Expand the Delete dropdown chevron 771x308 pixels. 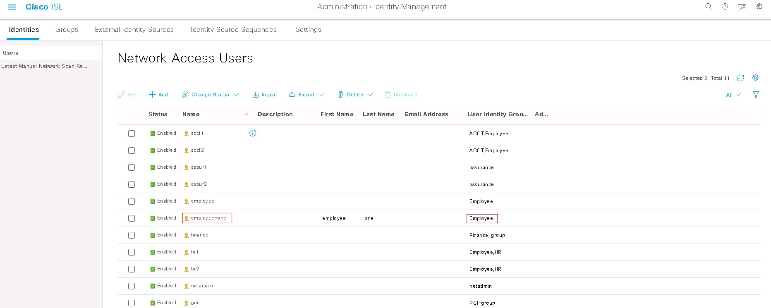(370, 95)
